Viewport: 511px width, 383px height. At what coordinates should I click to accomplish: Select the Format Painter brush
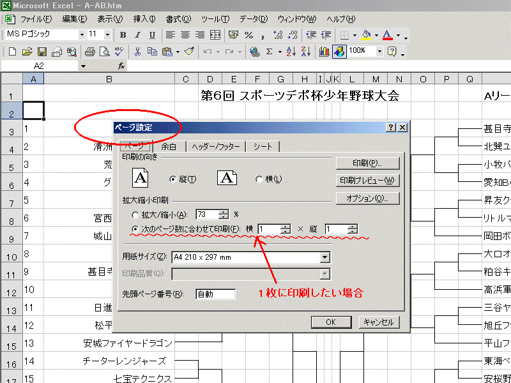click(x=189, y=52)
